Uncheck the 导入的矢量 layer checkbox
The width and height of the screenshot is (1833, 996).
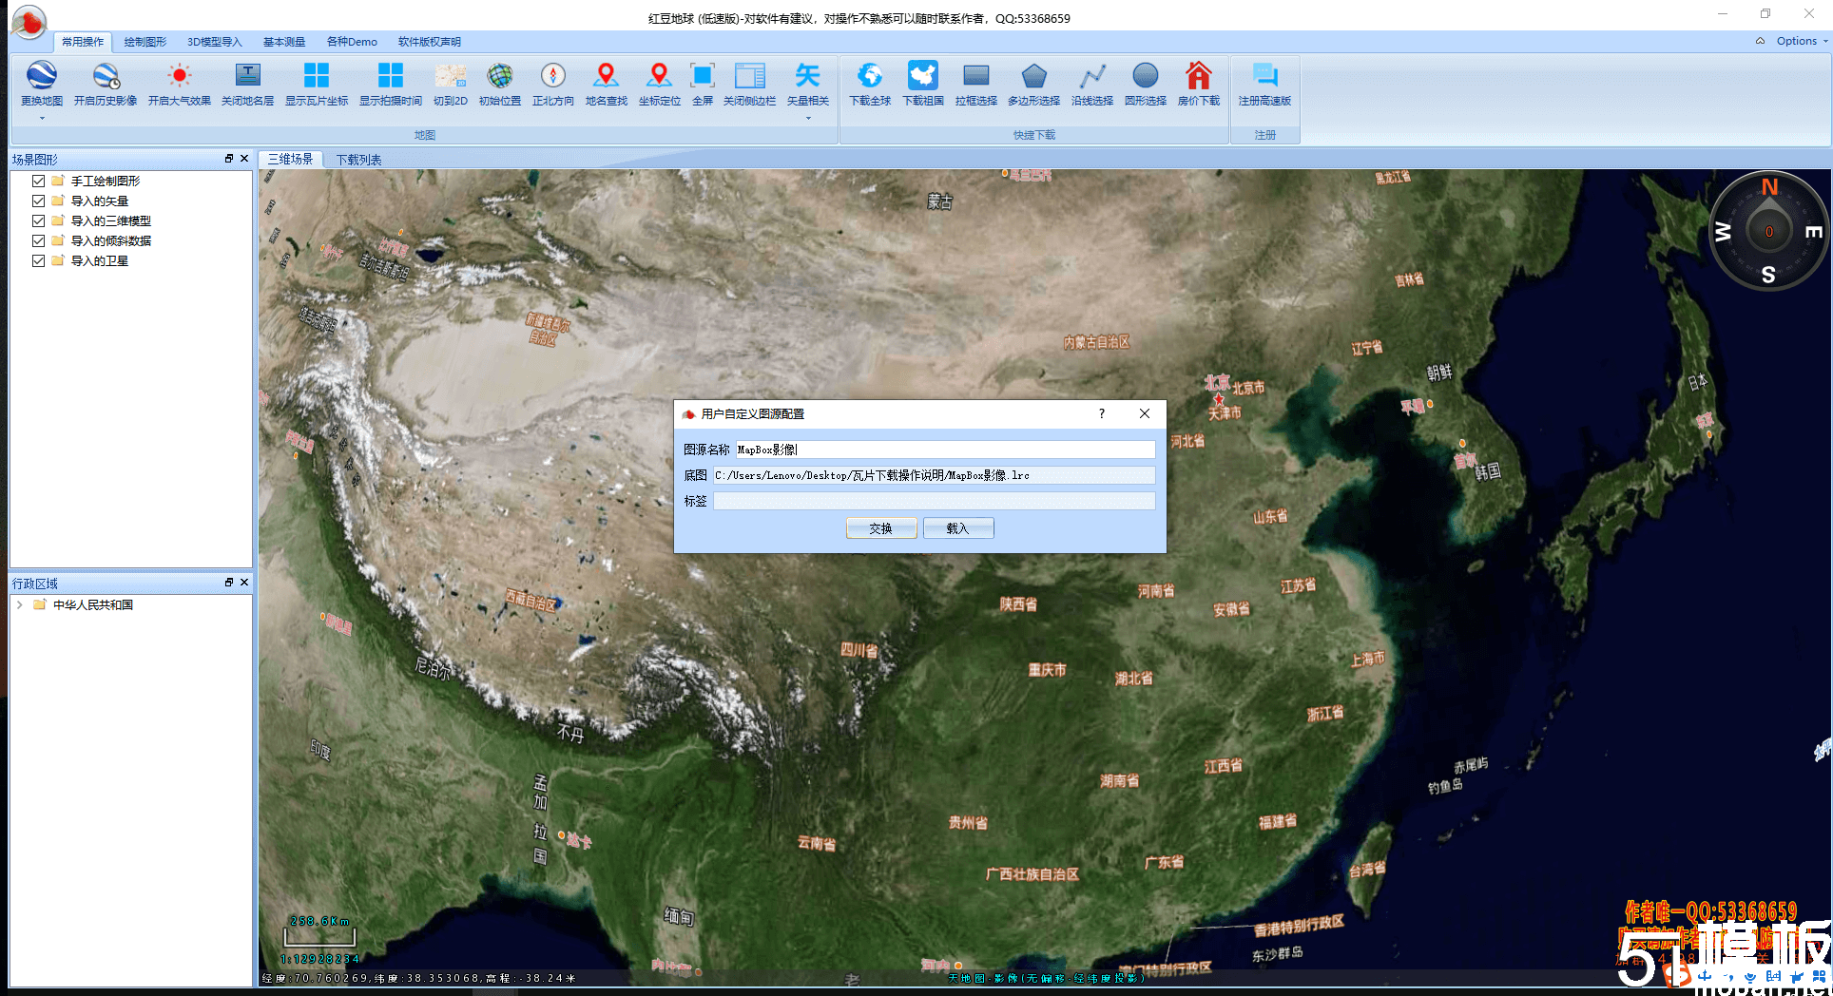pos(38,201)
